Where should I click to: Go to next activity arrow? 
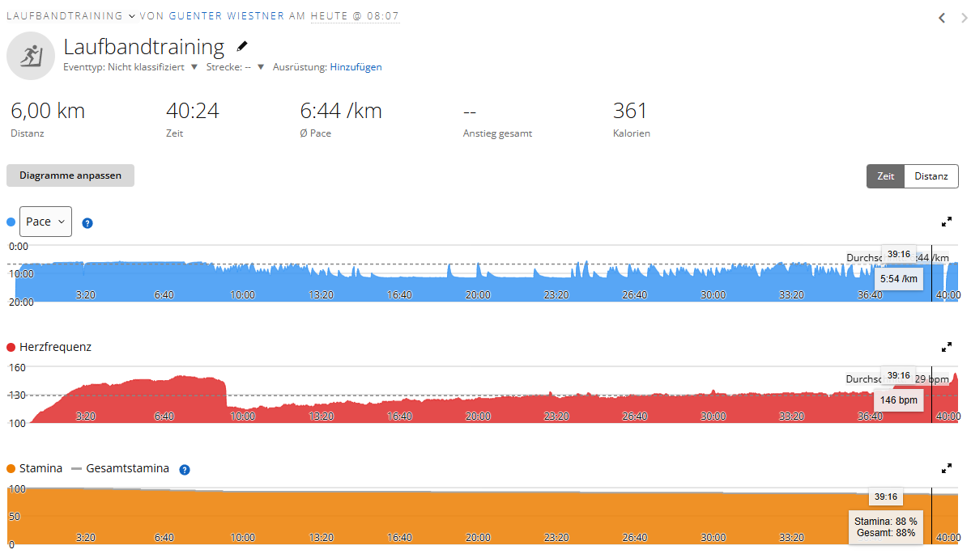[x=964, y=18]
